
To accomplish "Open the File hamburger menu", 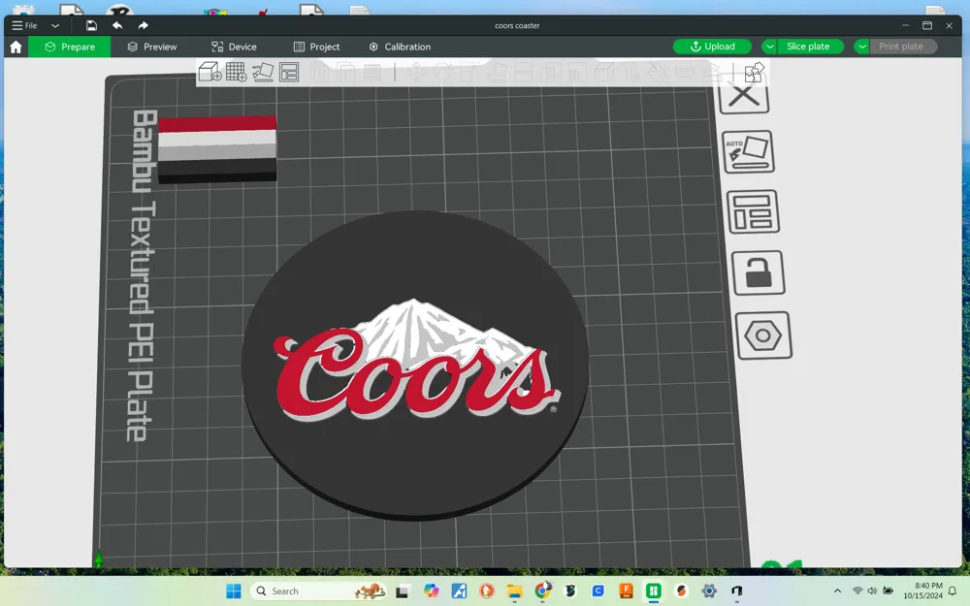I will tap(25, 25).
